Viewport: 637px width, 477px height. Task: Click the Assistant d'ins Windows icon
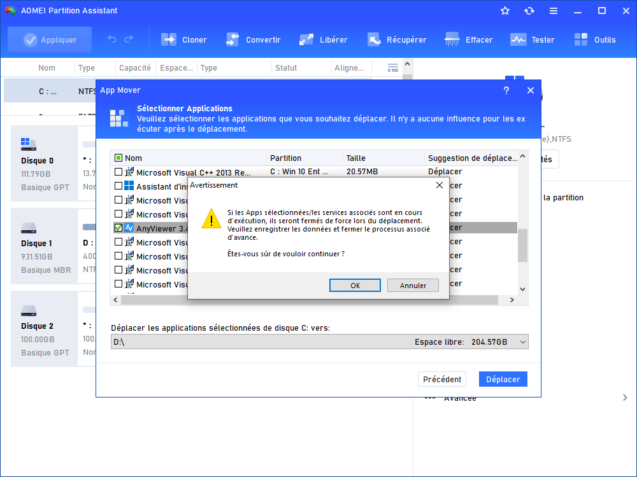click(x=129, y=186)
